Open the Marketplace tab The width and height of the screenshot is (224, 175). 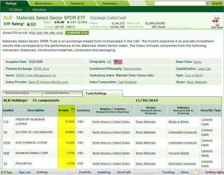tap(43, 3)
